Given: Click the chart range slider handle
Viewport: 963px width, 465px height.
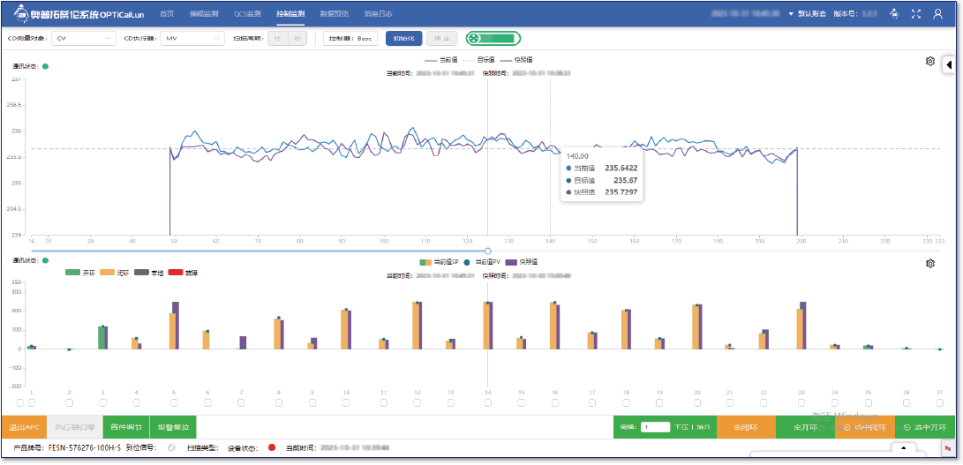Looking at the screenshot, I should 488,251.
